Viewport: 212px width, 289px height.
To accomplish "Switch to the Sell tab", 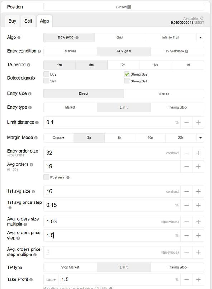I will pyautogui.click(x=28, y=21).
